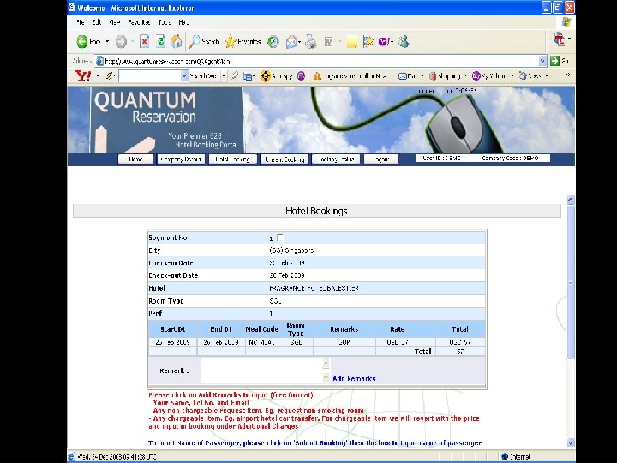Open Search with magnifier icon
The image size is (617, 463).
pos(203,41)
